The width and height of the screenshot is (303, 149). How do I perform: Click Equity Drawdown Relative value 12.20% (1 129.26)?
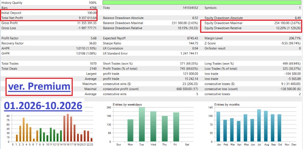coord(288,28)
